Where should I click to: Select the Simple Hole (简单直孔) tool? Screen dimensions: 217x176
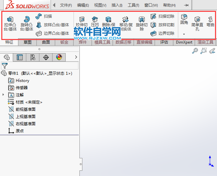tap(197, 24)
